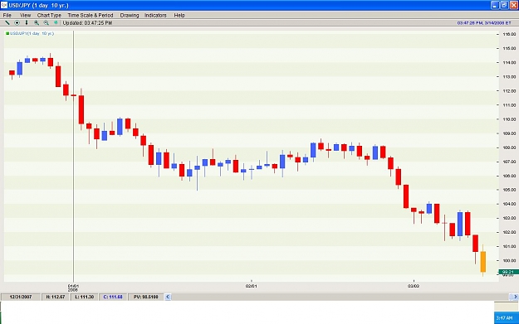Click the 114.00 price axis label
The image size is (519, 324).
tap(509, 62)
